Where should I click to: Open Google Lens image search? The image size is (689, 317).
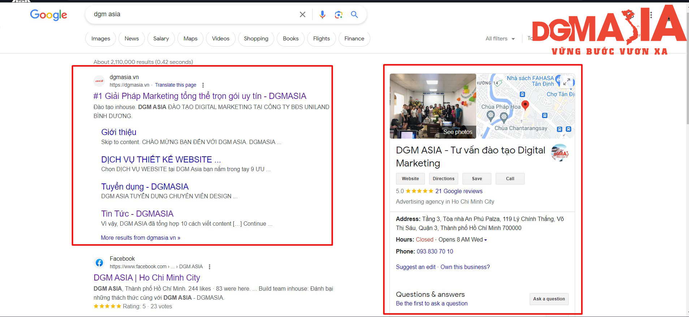pos(339,14)
